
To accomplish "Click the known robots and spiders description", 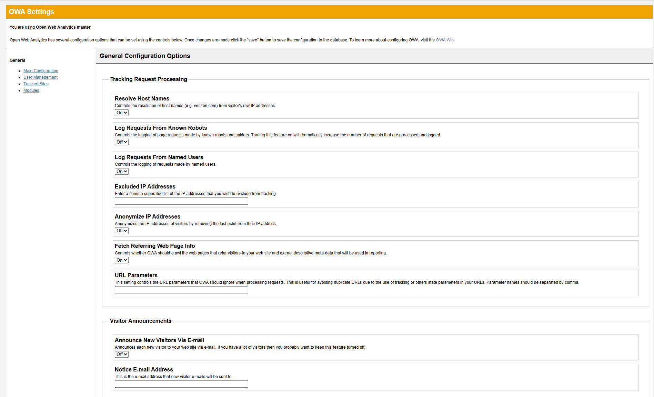I will tap(278, 135).
